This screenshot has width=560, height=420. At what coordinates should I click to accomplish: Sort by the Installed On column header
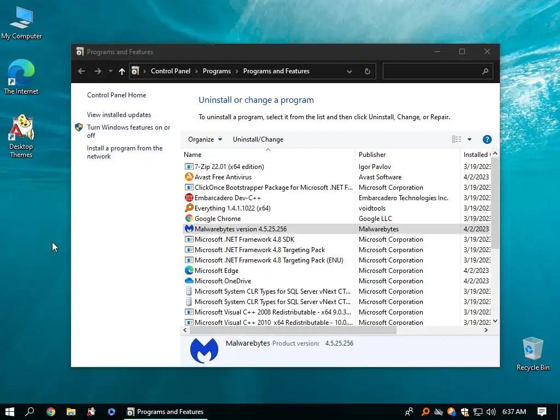(x=476, y=155)
